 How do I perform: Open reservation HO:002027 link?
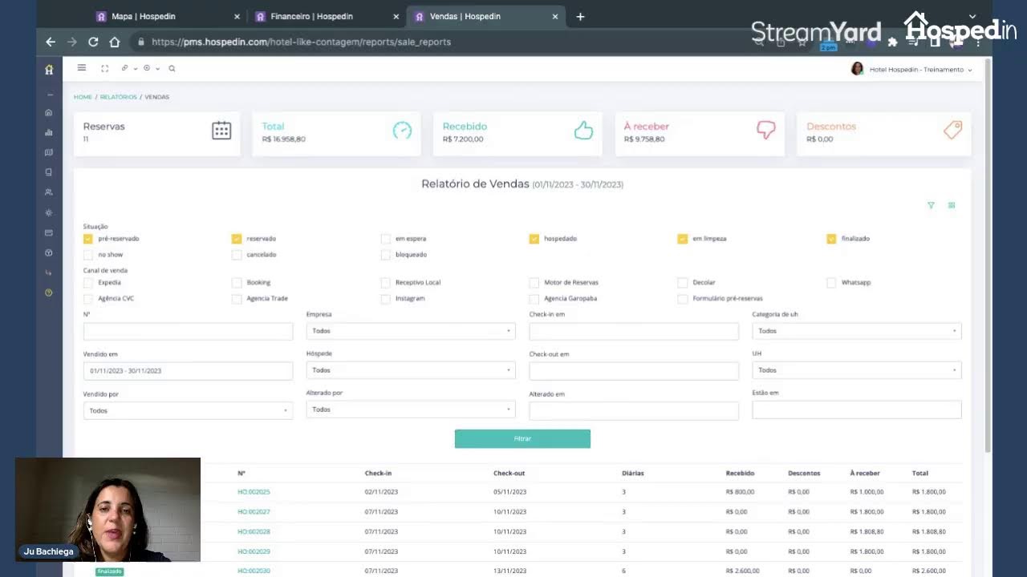(x=254, y=512)
